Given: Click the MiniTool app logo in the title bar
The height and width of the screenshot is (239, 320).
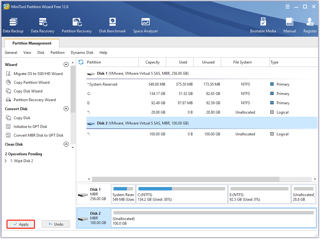Looking at the screenshot, I should pos(6,7).
